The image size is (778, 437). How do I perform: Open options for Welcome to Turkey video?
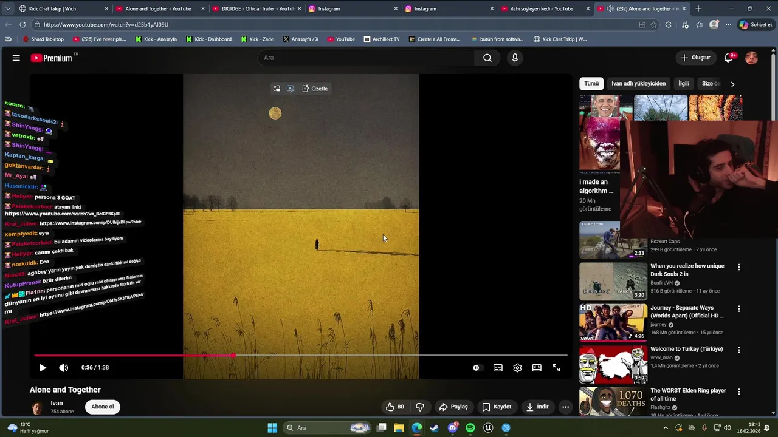point(739,350)
